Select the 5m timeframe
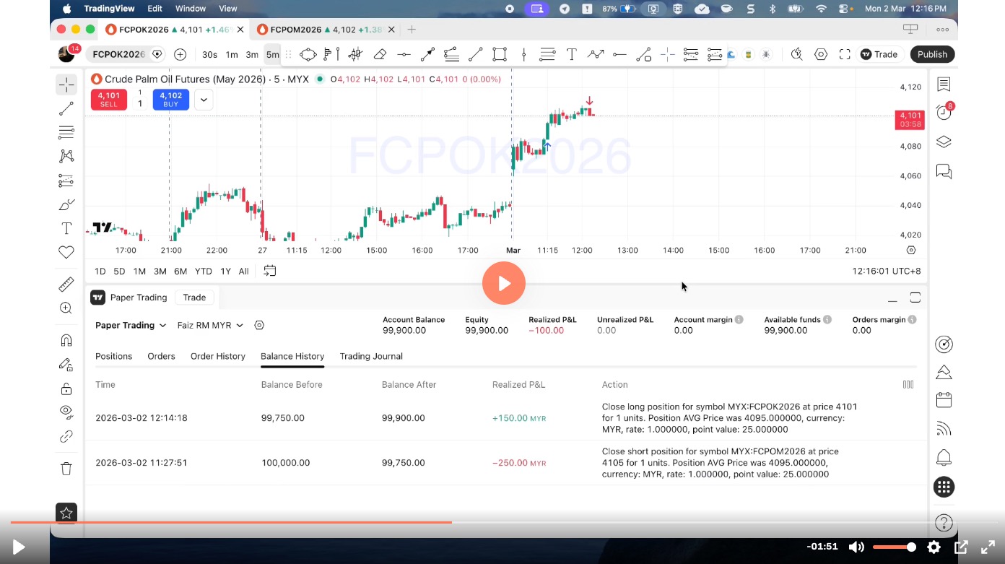The image size is (1005, 564). point(272,54)
